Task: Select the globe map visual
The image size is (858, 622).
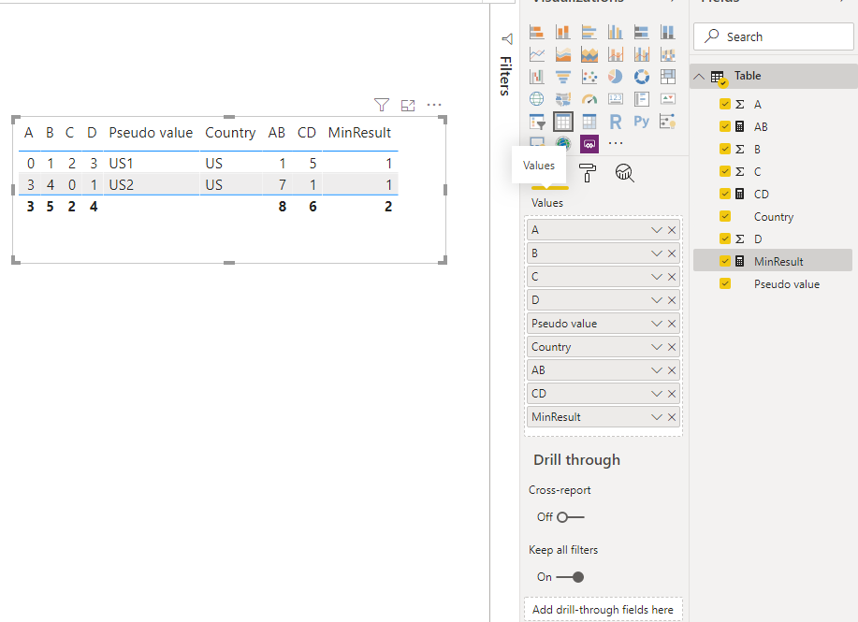Action: (537, 99)
